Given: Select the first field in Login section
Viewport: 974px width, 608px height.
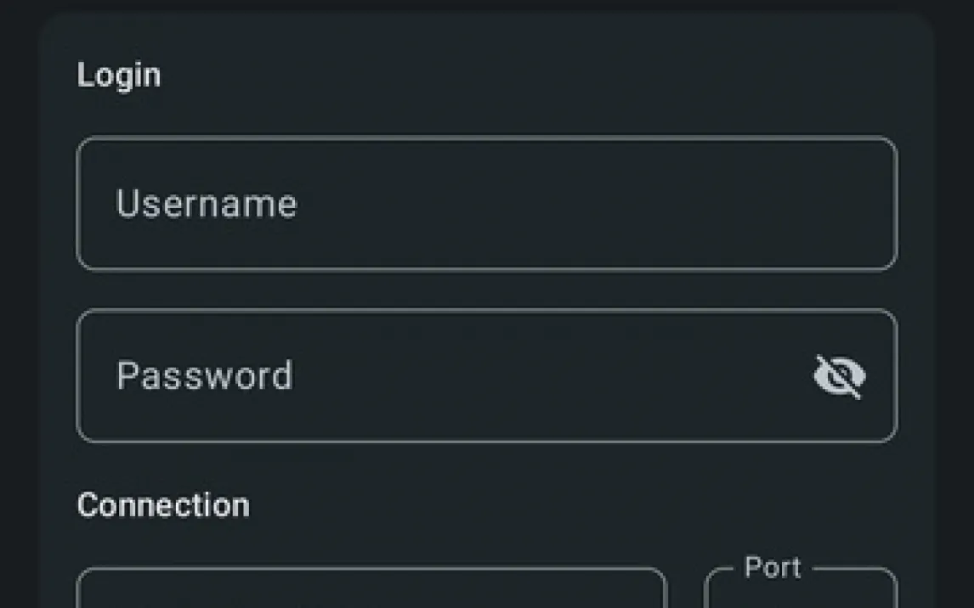Looking at the screenshot, I should [x=486, y=204].
